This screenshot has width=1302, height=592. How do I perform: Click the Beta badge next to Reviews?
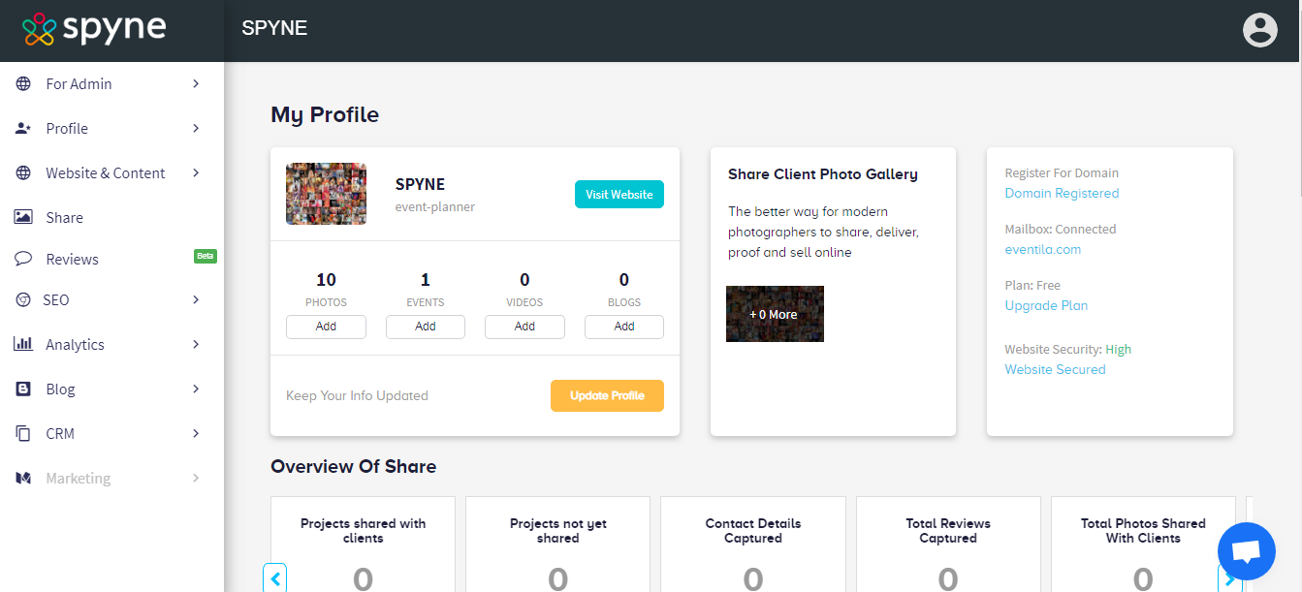coord(205,256)
